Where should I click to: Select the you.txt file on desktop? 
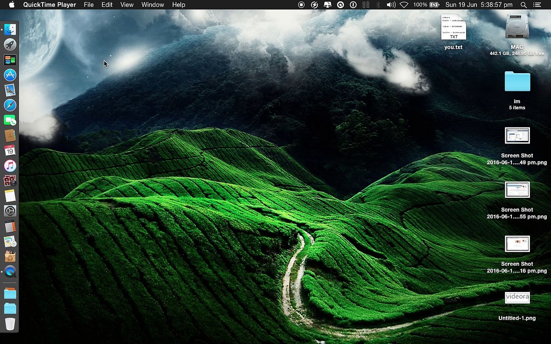click(453, 27)
